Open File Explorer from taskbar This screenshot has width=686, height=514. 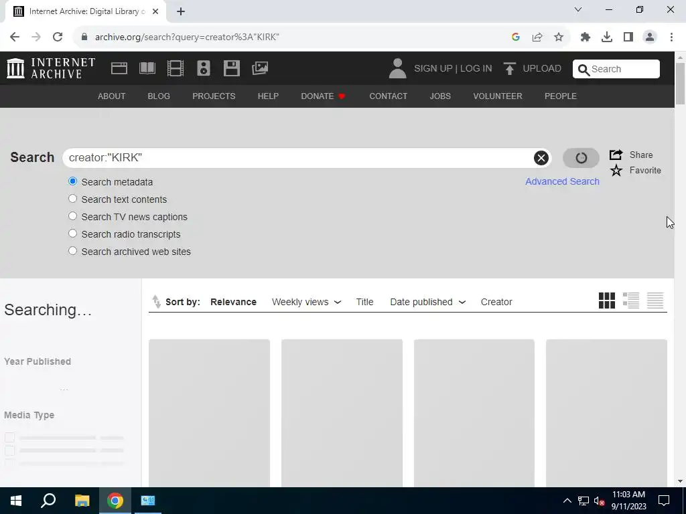(x=82, y=501)
